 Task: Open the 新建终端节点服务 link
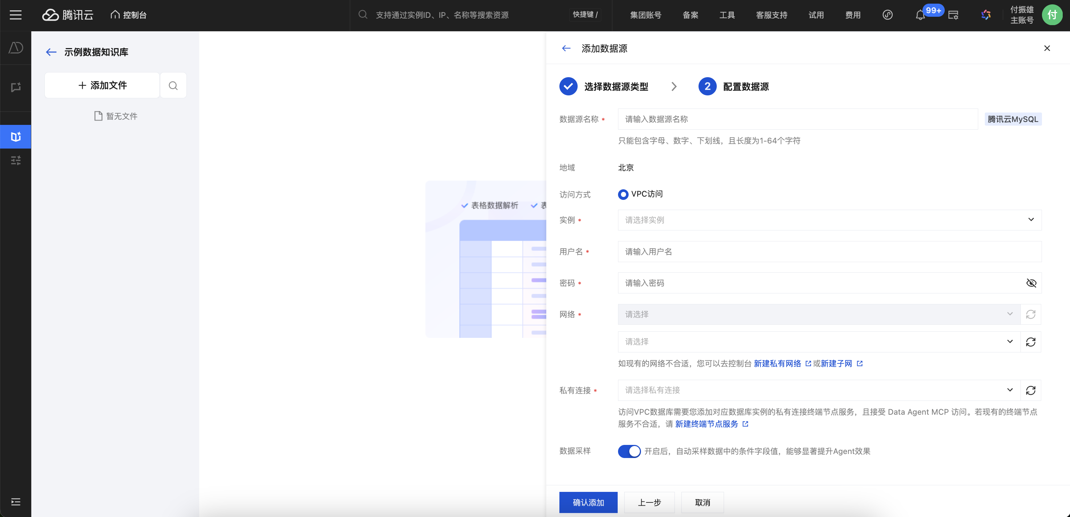tap(707, 424)
